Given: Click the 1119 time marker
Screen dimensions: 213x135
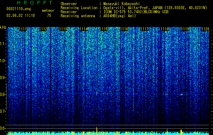Looking at the screenshot, I should pyautogui.click(x=185, y=29).
